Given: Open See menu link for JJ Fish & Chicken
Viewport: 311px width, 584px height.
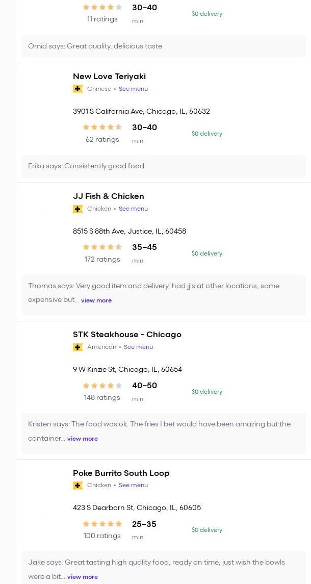Looking at the screenshot, I should 134,209.
